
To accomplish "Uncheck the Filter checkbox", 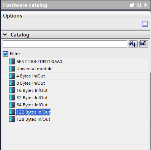I will click(x=5, y=54).
